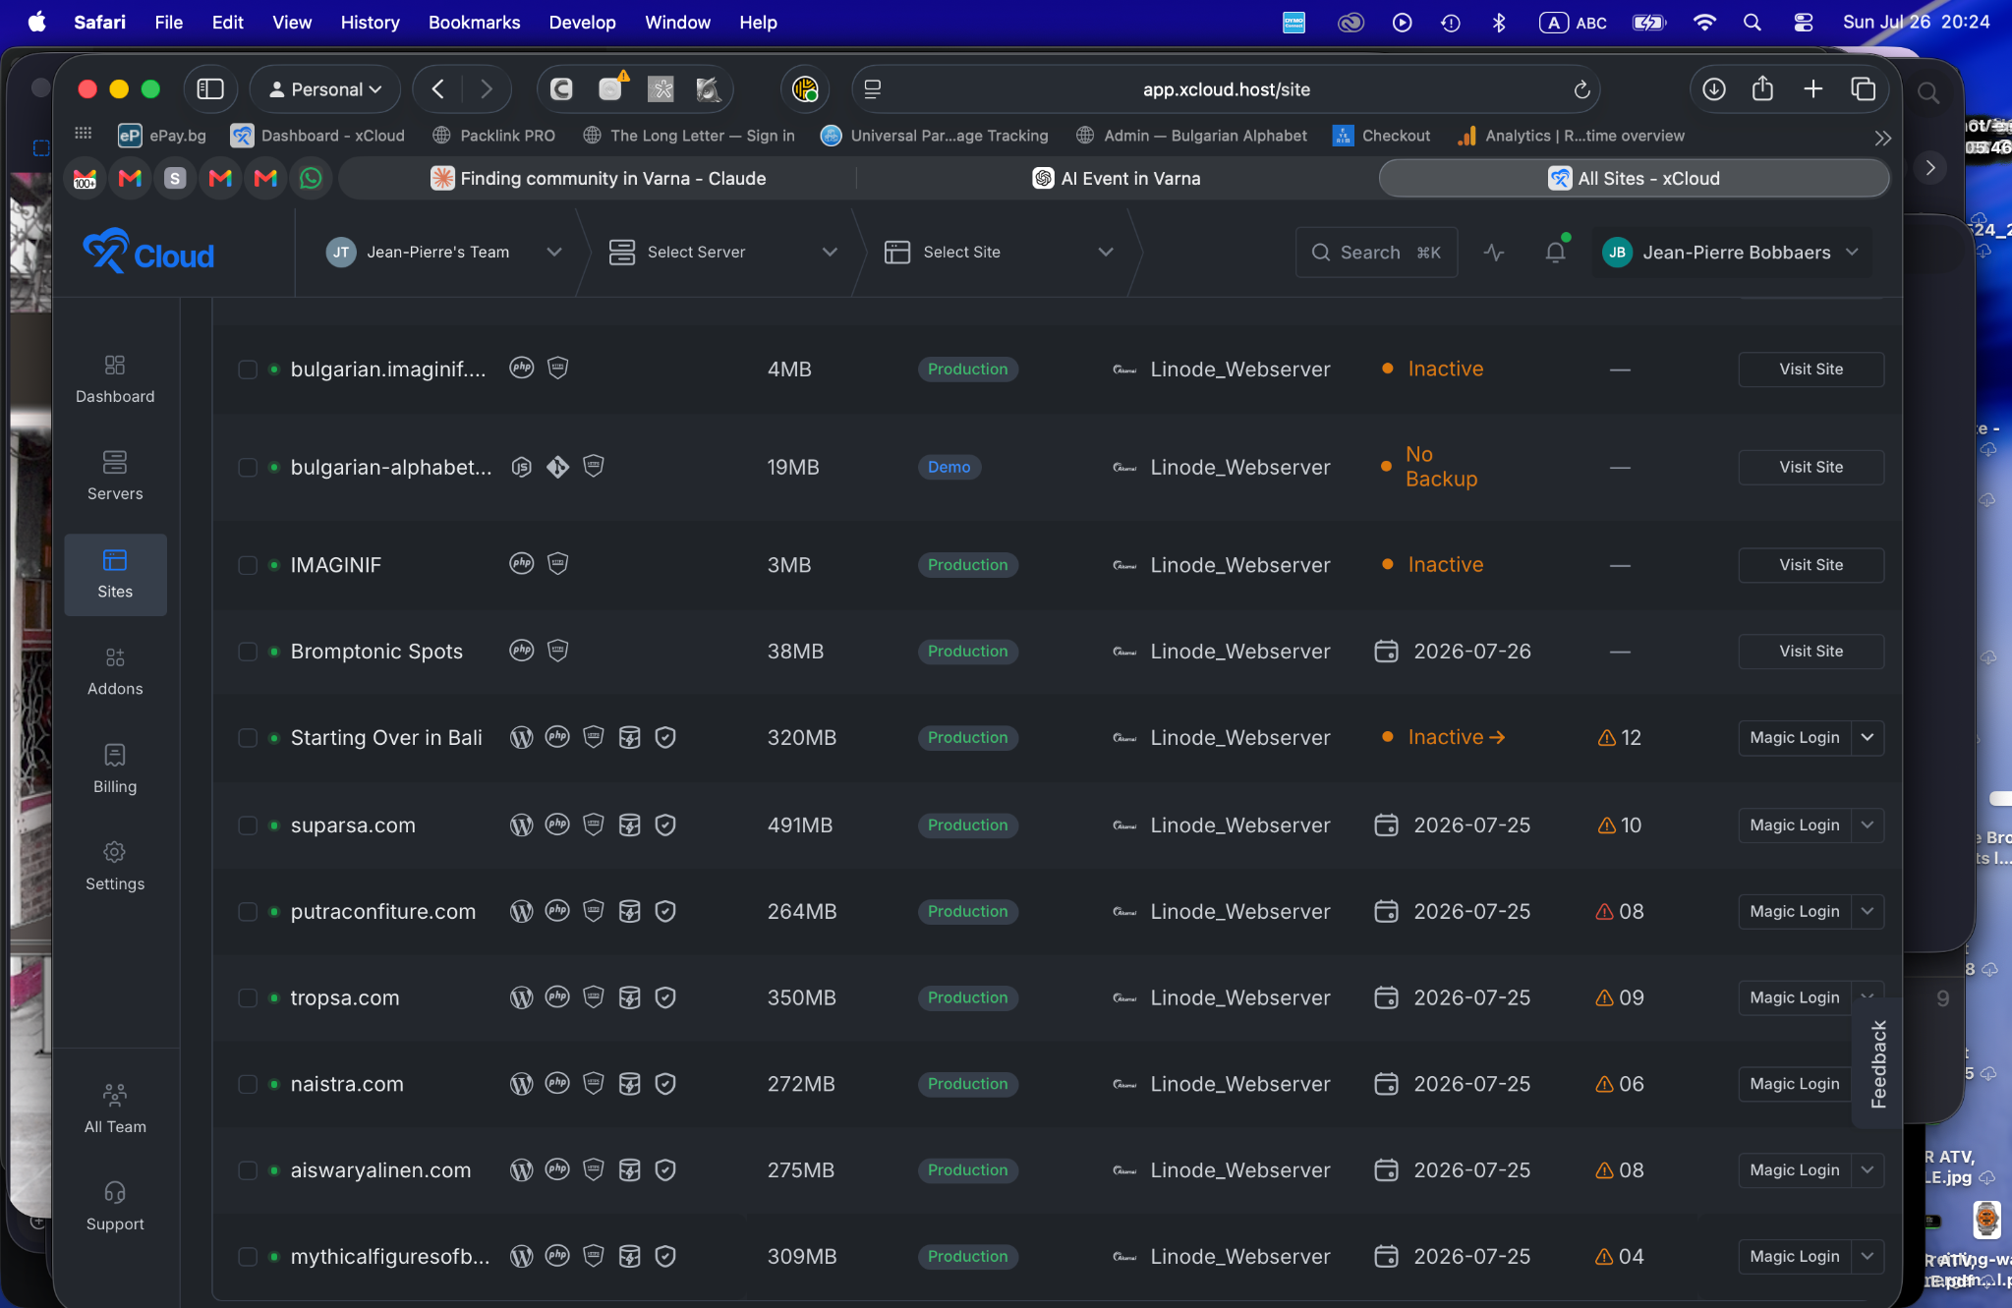Click the Safari share icon
Screen dimensions: 2012x1308
tap(1763, 89)
